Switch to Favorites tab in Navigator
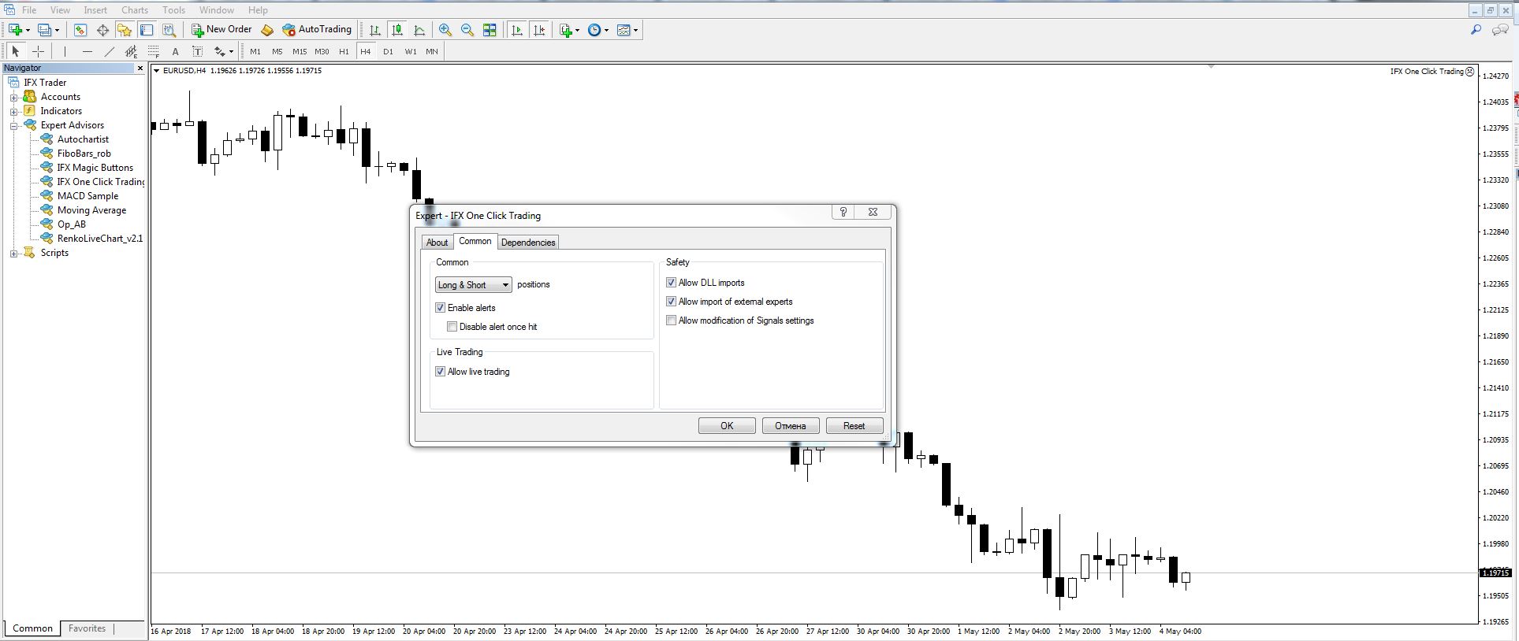The image size is (1519, 641). click(87, 628)
